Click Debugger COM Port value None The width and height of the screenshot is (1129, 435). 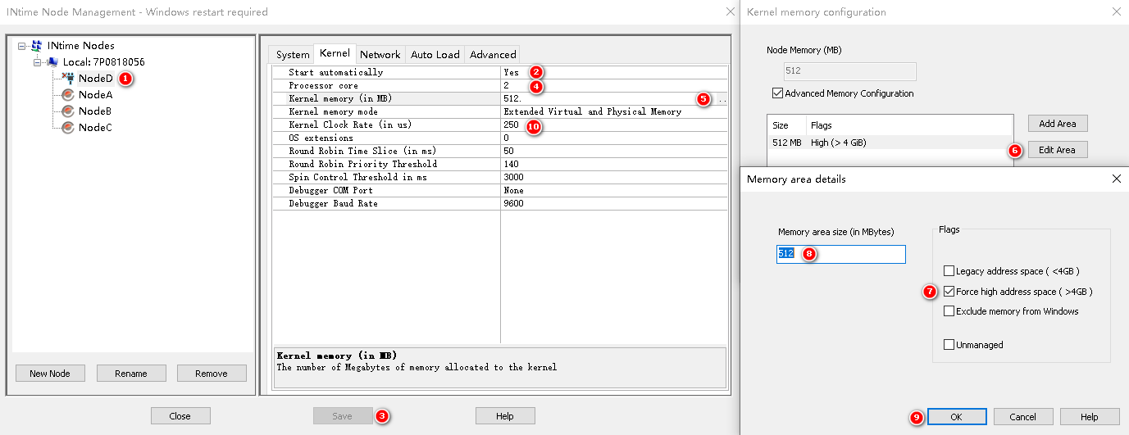tap(513, 191)
